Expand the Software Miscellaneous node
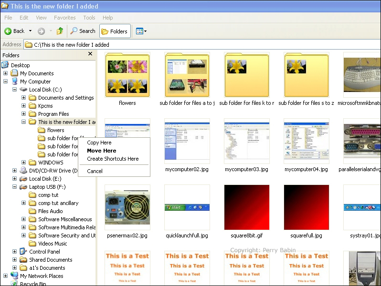 [23, 219]
